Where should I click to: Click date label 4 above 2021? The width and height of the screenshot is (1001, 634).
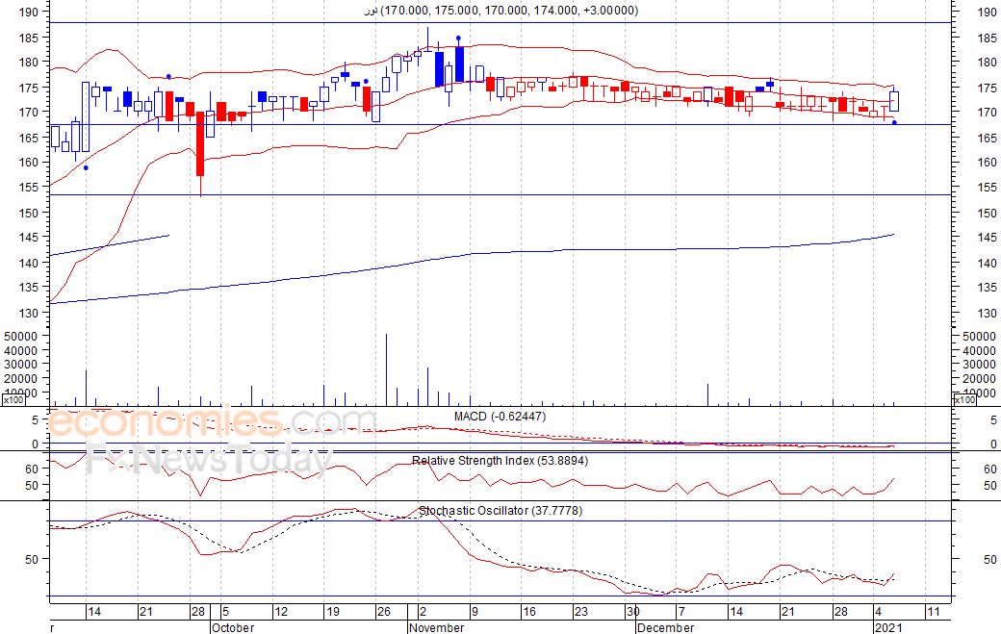pos(880,612)
